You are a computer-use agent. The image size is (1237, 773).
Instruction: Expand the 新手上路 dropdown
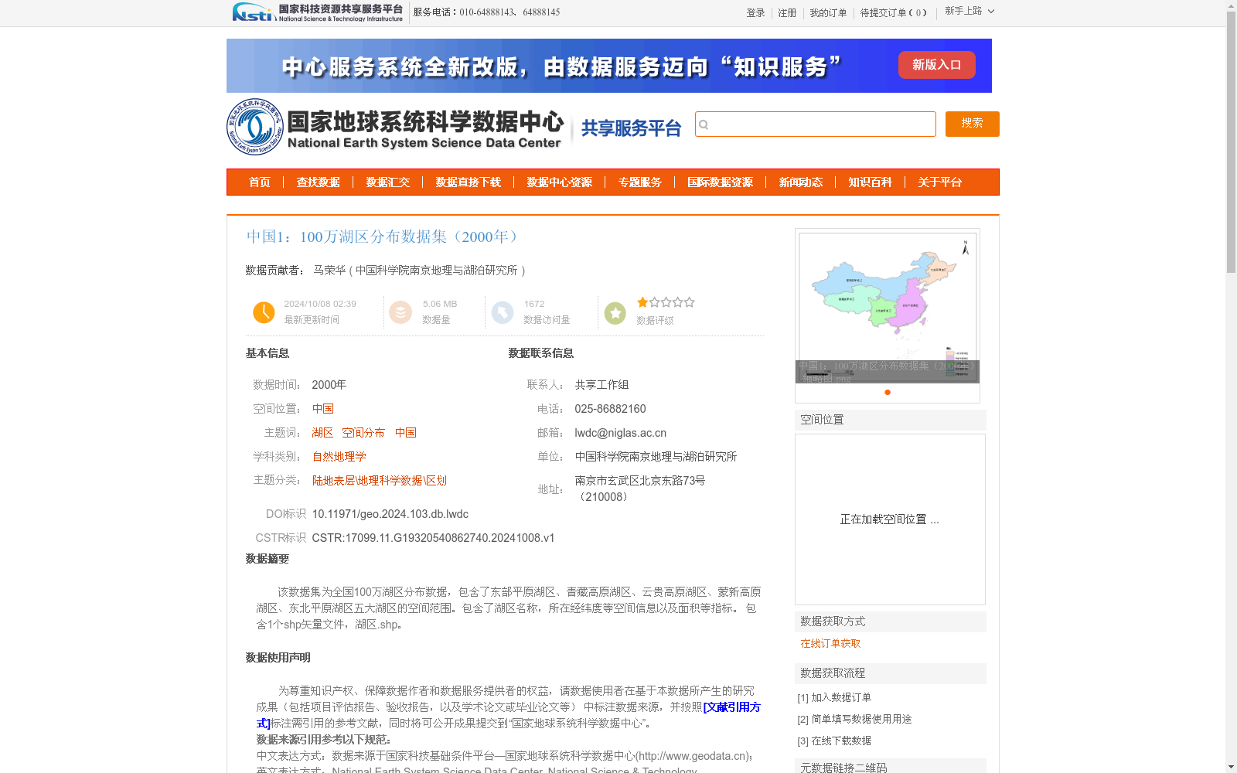(969, 12)
